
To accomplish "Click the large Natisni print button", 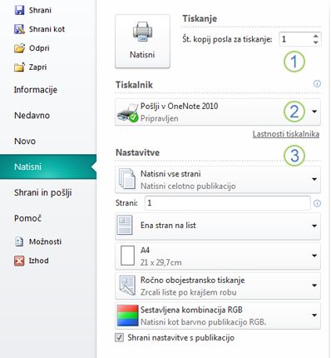I will (x=142, y=42).
